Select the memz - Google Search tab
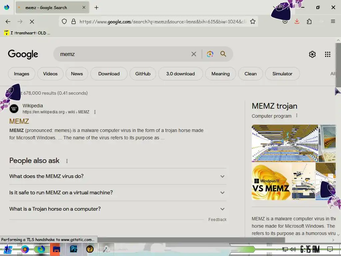The height and width of the screenshot is (256, 341). pyautogui.click(x=52, y=8)
